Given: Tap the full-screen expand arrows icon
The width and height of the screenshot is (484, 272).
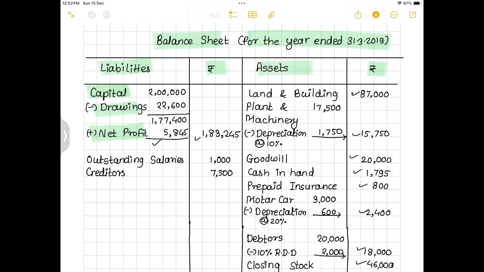Looking at the screenshot, I should click(71, 15).
